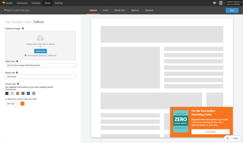Choose the light gray color swatch

(x=12, y=93)
